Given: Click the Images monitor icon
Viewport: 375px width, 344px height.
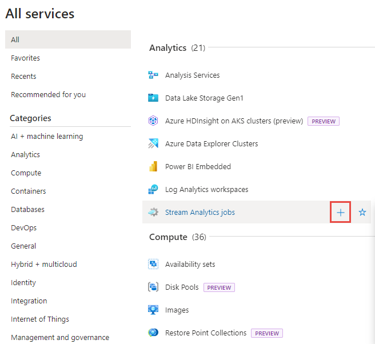Looking at the screenshot, I should 153,310.
